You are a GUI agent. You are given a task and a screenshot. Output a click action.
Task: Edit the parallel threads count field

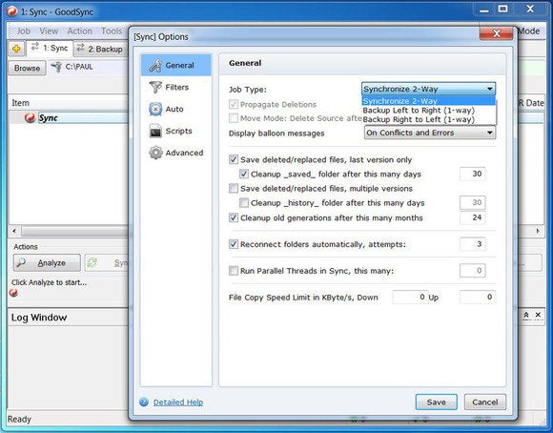473,270
